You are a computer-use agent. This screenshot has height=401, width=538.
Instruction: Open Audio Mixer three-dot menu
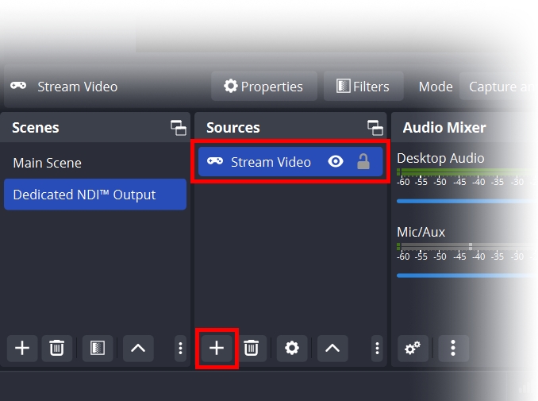[453, 348]
